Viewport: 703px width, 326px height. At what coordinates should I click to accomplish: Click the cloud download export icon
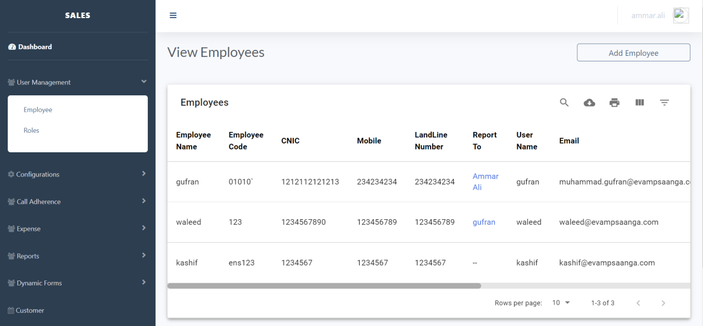pos(589,102)
